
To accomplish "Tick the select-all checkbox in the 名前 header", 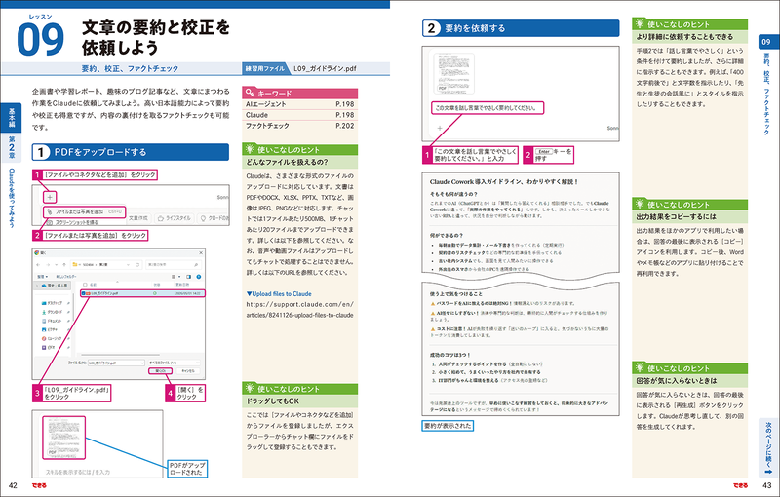I will click(x=85, y=285).
